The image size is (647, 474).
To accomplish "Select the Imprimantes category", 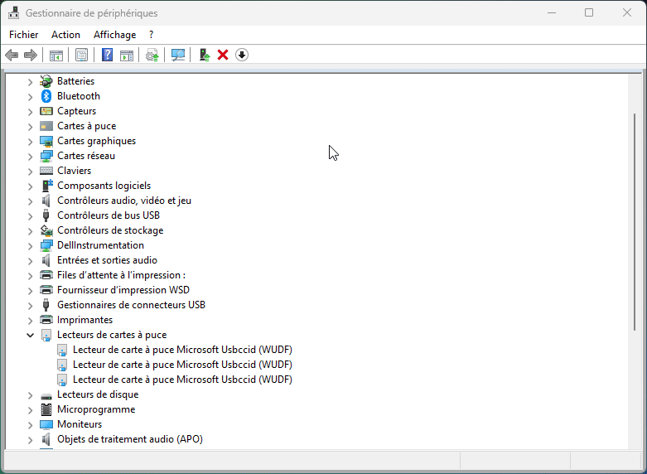I will [84, 320].
